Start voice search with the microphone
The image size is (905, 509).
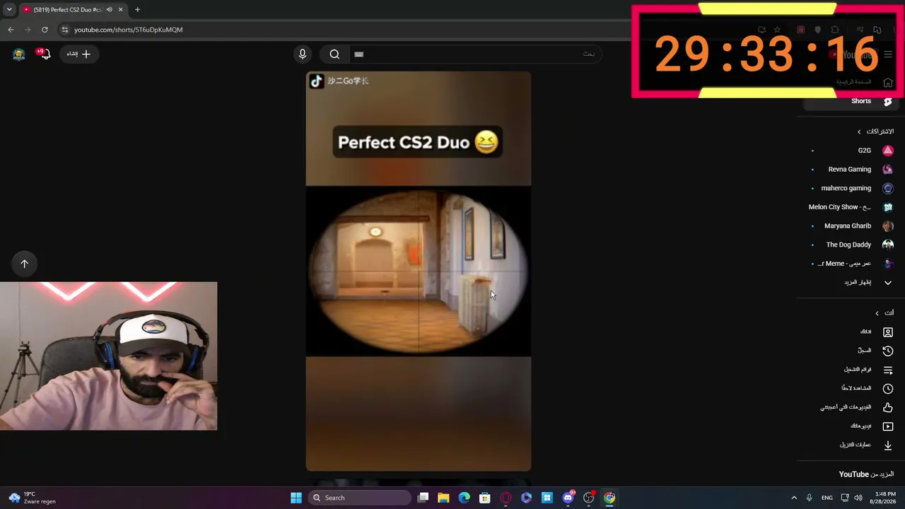(x=303, y=54)
